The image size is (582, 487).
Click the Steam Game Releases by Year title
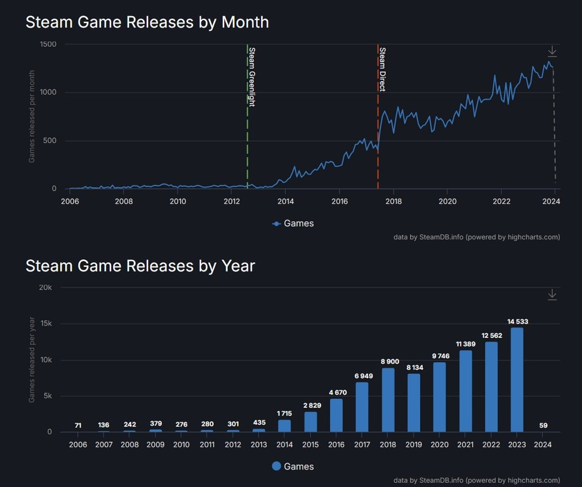click(140, 266)
